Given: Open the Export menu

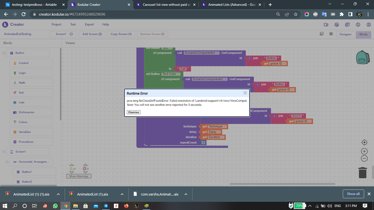Looking at the screenshot, I should tap(89, 24).
